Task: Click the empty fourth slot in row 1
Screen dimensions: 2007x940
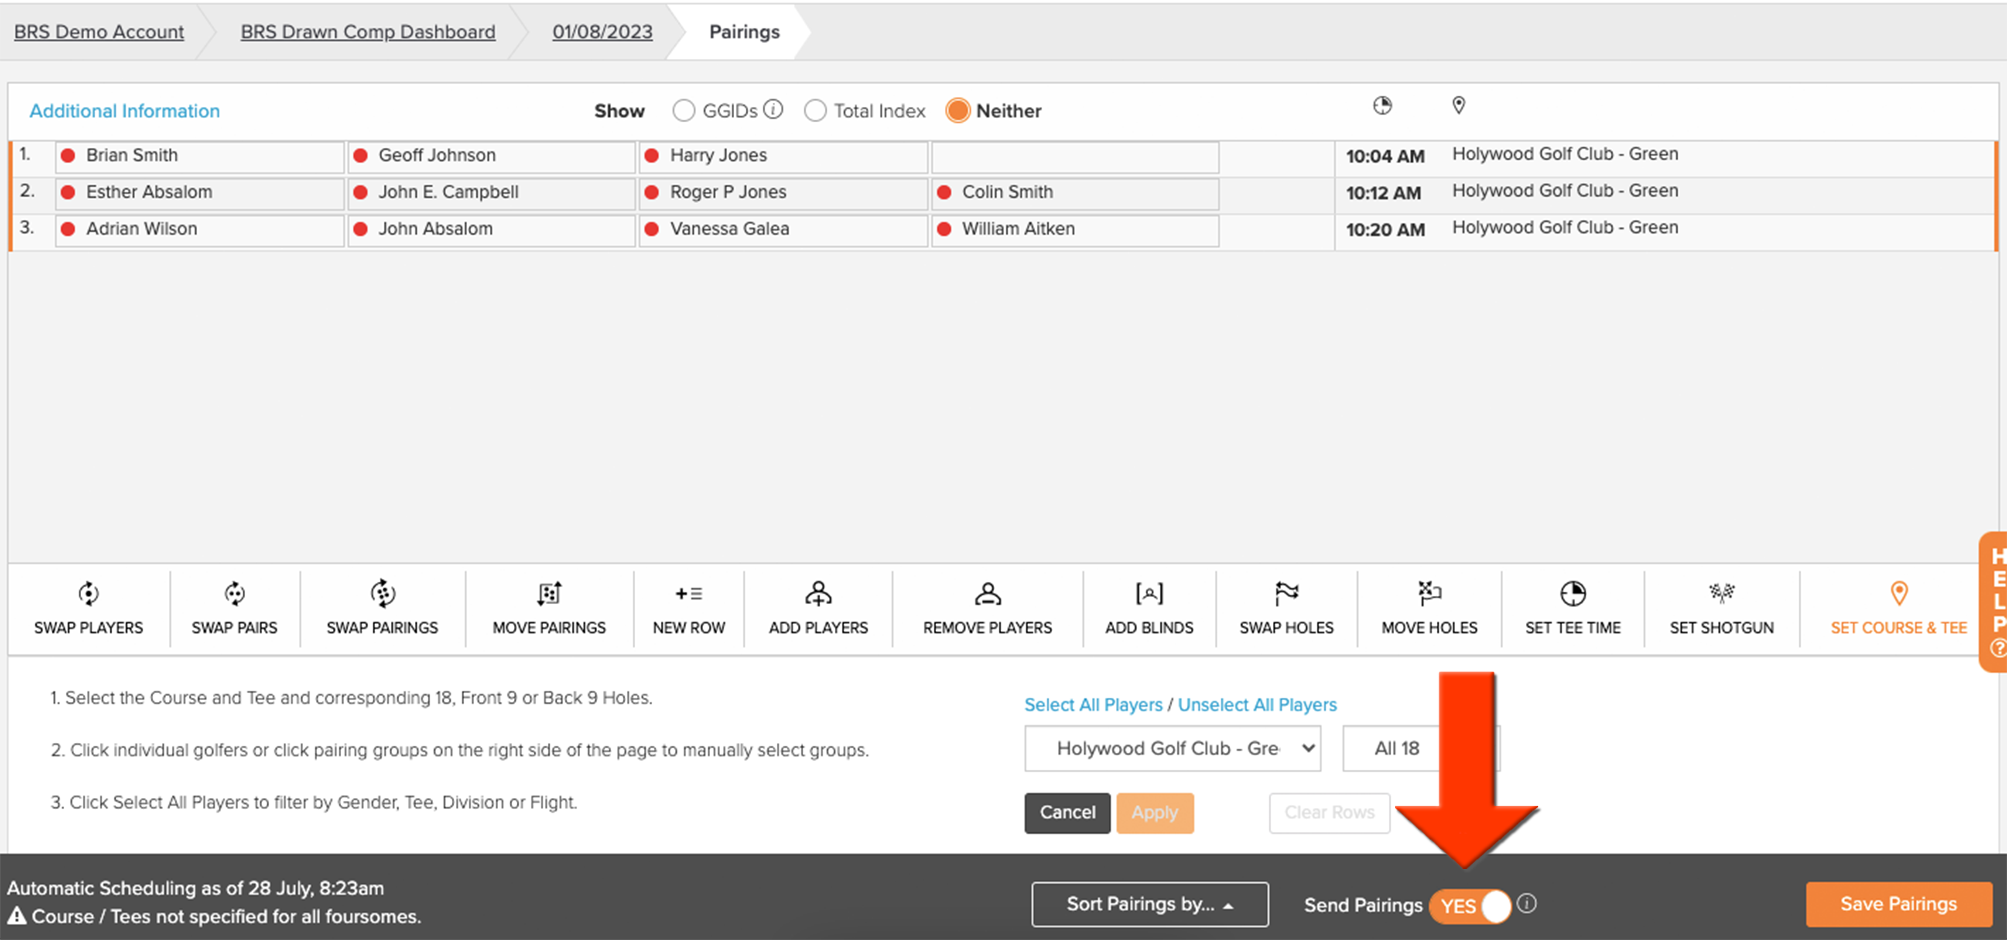Action: point(1075,157)
